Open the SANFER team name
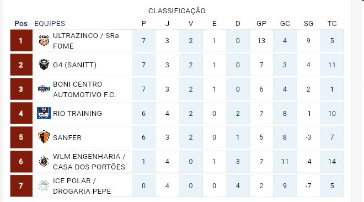The height and width of the screenshot is (202, 364). click(67, 137)
